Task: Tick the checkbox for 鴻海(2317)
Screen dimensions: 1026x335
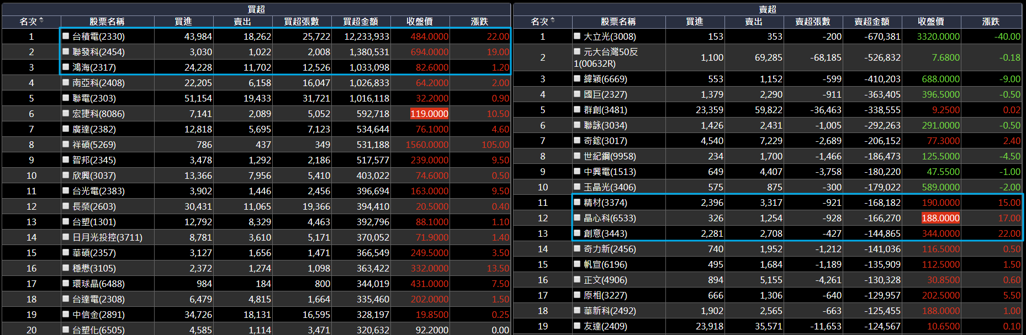Action: [66, 67]
